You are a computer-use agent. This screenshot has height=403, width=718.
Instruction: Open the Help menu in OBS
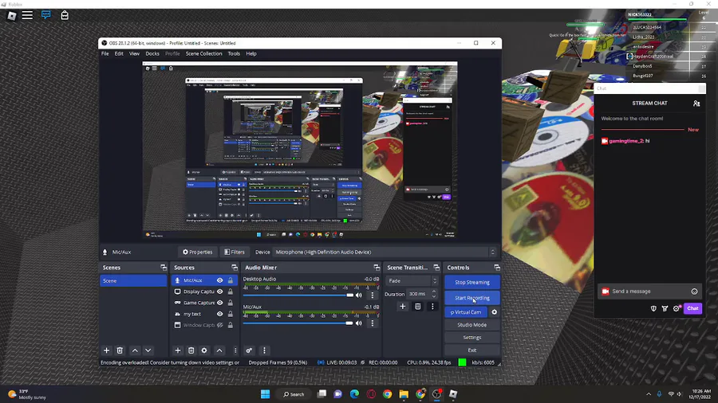(251, 53)
